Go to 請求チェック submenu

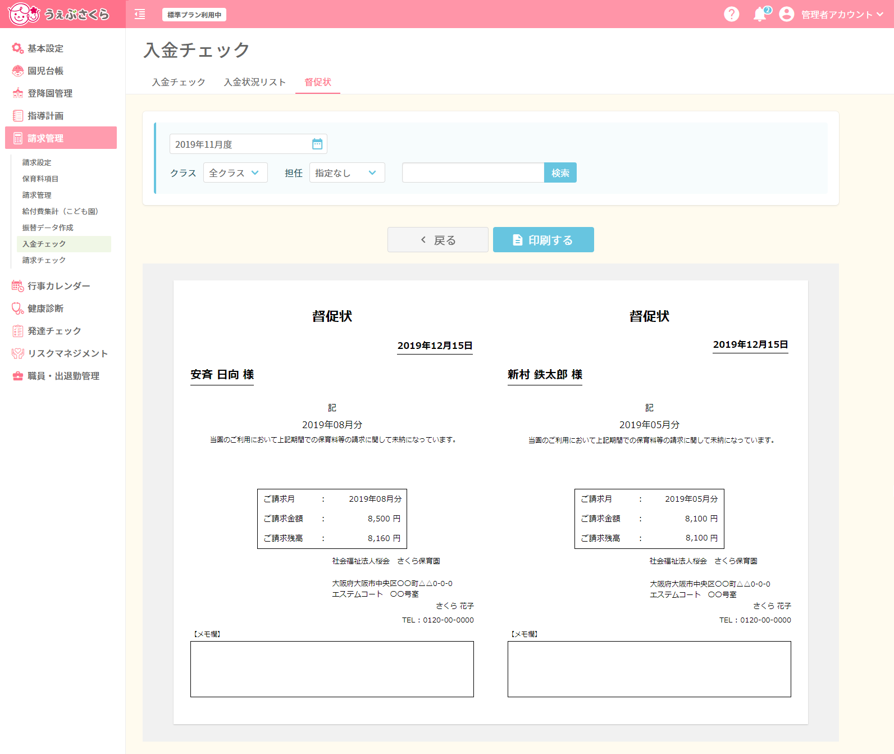(x=64, y=260)
